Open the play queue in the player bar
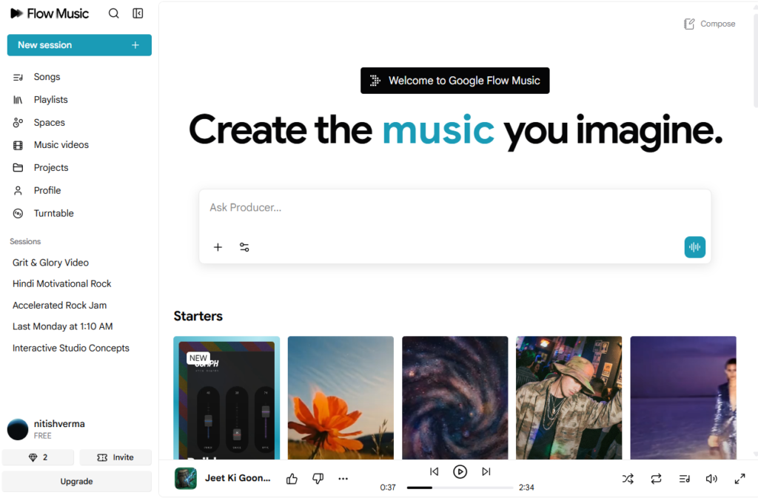This screenshot has height=498, width=758. [x=683, y=478]
